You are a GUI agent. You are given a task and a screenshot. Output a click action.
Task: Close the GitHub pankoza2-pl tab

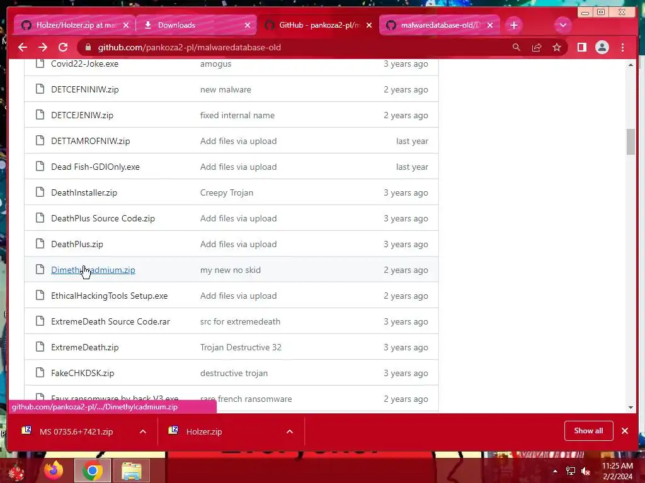[369, 25]
